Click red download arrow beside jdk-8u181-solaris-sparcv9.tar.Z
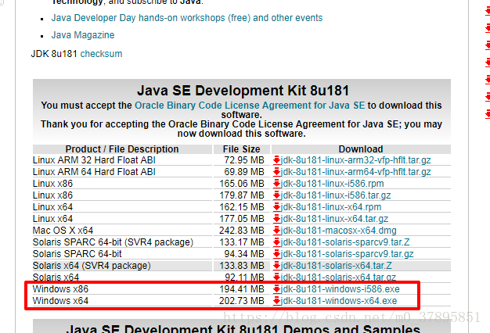The height and width of the screenshot is (333, 490). (x=276, y=242)
